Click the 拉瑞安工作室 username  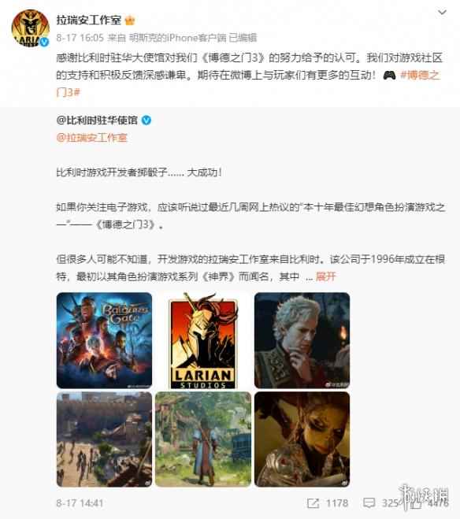pyautogui.click(x=89, y=20)
